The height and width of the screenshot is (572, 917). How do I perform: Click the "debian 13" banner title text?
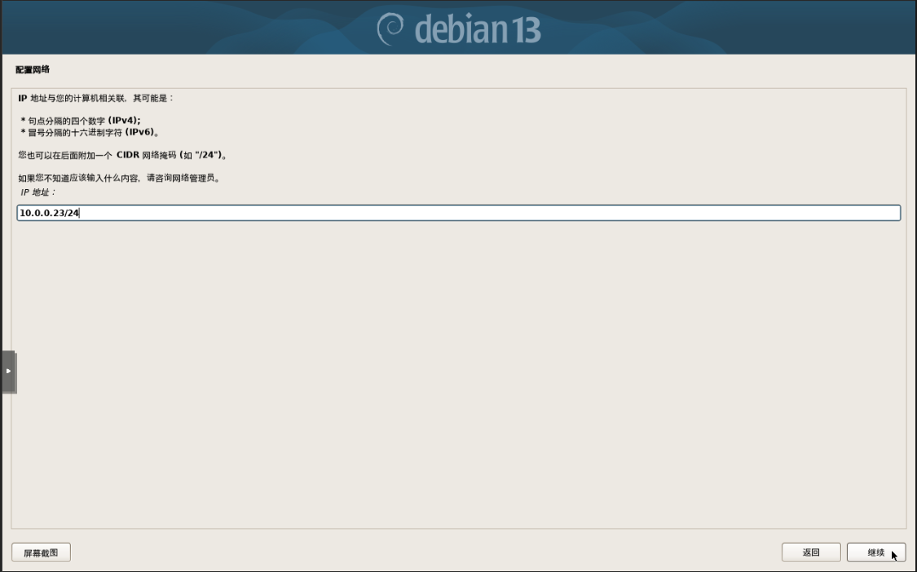pos(477,29)
